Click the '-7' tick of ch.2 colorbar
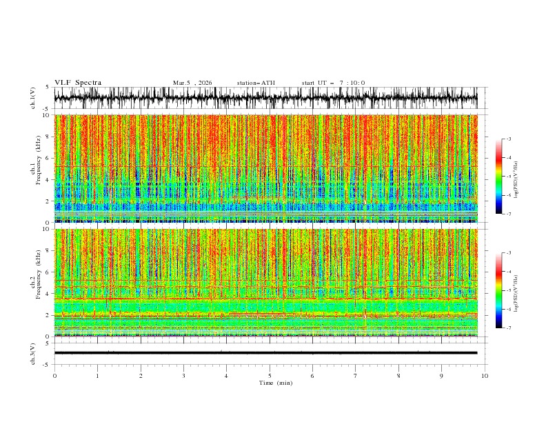 tap(509, 328)
